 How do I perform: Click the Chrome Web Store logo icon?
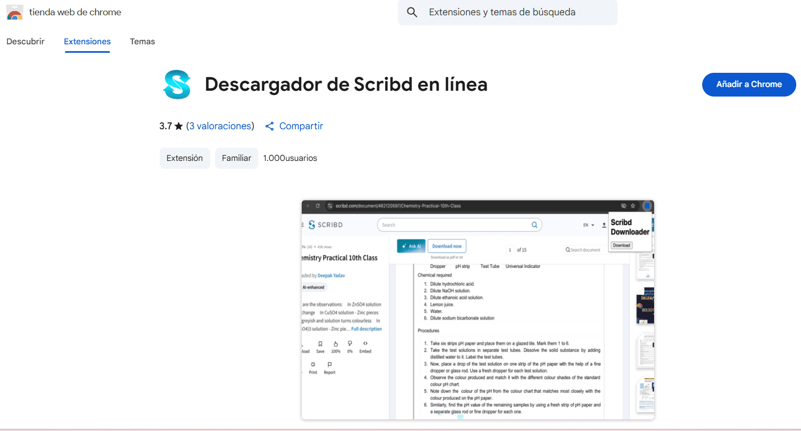pyautogui.click(x=15, y=12)
